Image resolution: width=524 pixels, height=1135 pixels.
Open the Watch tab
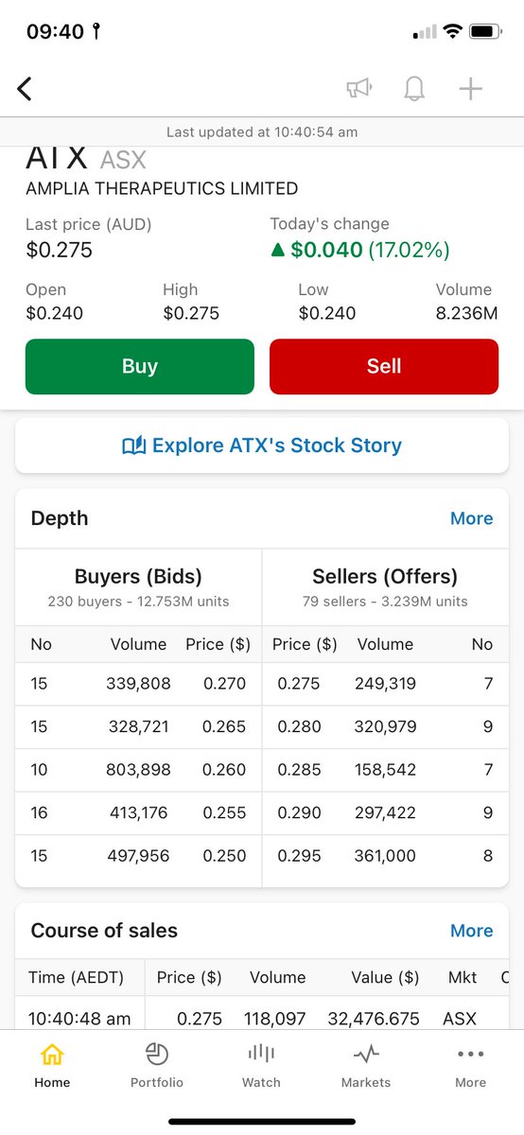coord(261,1065)
